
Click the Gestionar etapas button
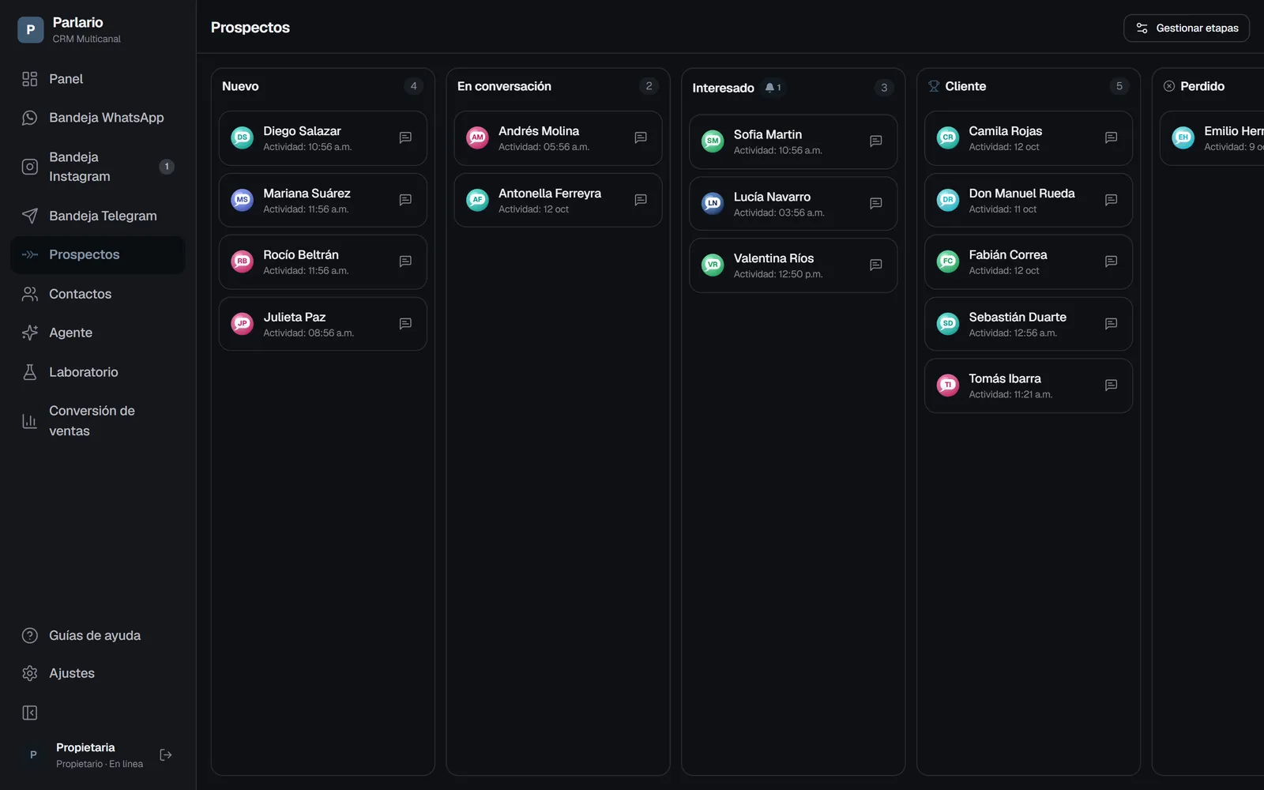click(1187, 28)
